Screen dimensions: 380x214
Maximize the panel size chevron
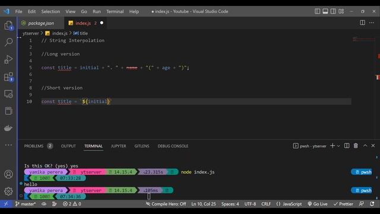tap(365, 146)
